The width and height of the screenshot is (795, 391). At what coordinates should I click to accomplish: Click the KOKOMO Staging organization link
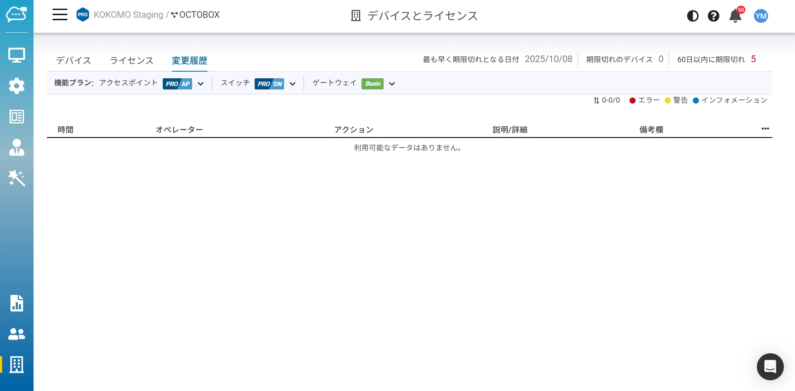click(x=128, y=15)
